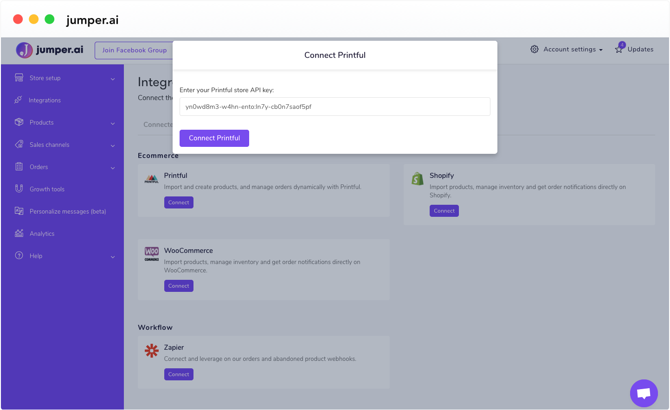Expand the Help section chevron
The width and height of the screenshot is (670, 410).
113,257
